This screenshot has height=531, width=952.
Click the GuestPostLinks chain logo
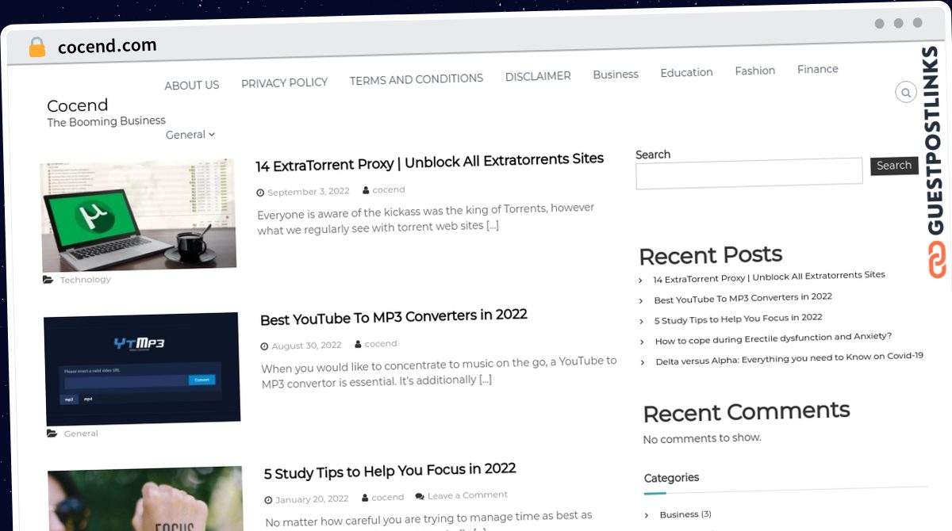(937, 259)
